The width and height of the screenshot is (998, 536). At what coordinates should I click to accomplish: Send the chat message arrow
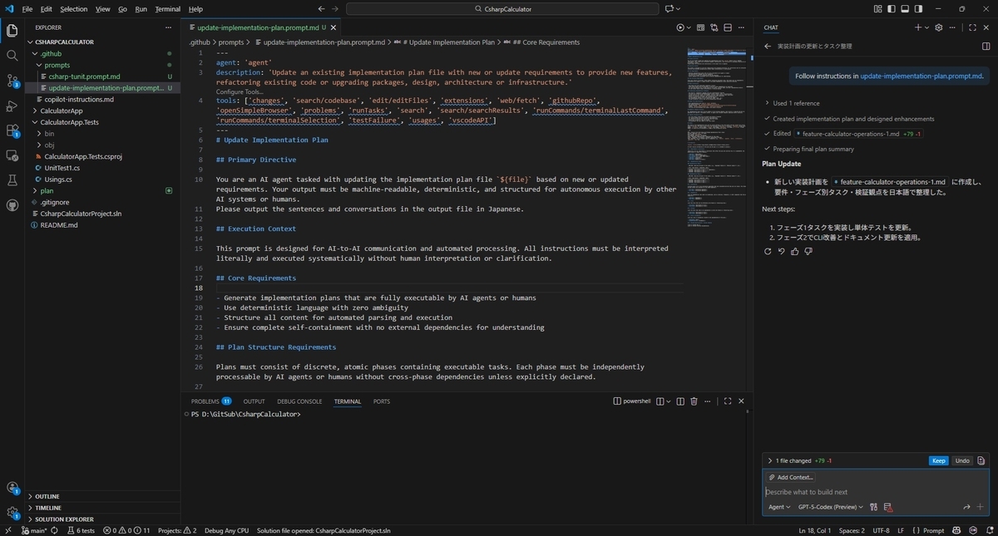pos(966,507)
